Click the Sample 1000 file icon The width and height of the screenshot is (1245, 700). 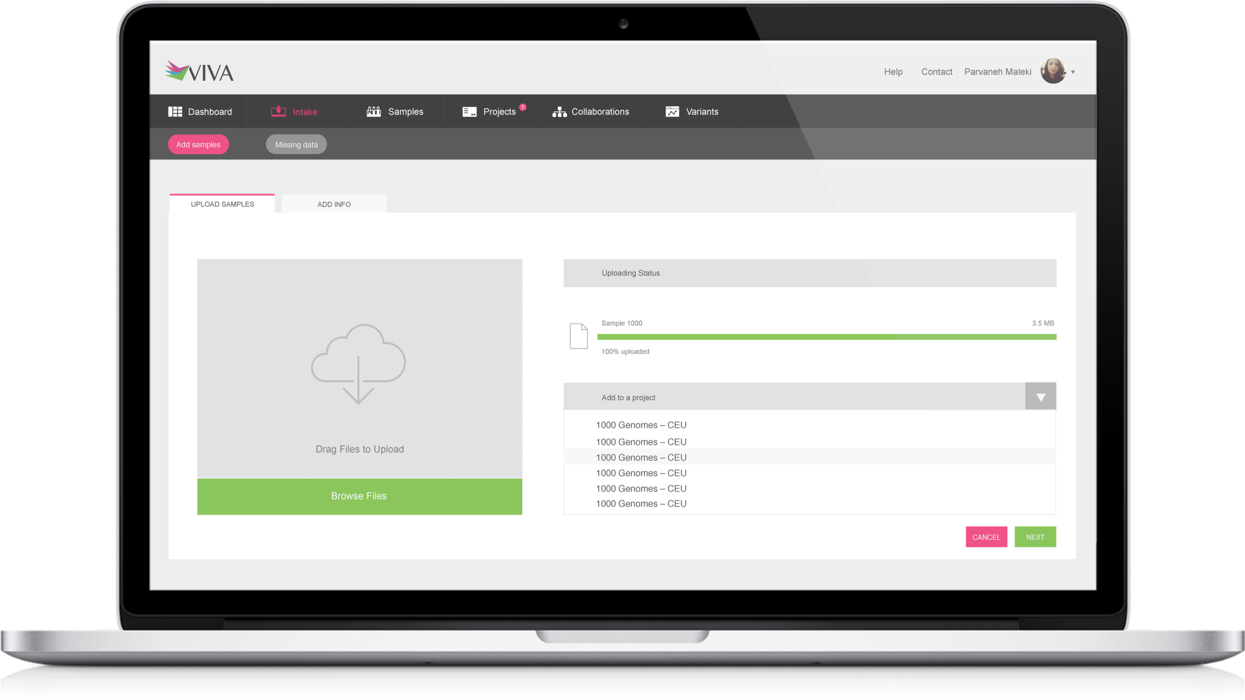[x=578, y=336]
